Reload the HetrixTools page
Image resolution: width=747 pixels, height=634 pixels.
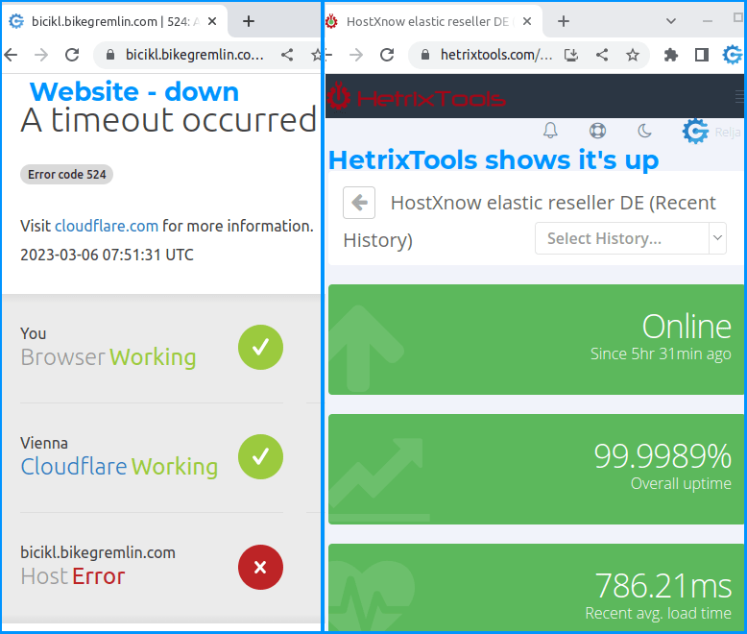[387, 56]
